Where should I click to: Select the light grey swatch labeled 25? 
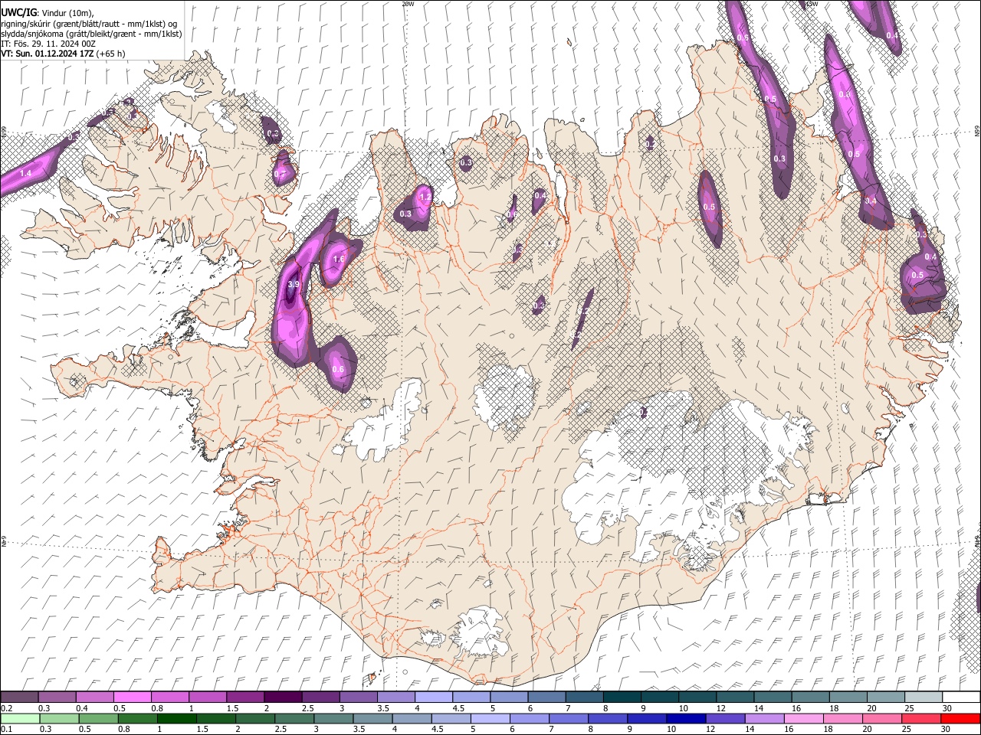(x=924, y=697)
